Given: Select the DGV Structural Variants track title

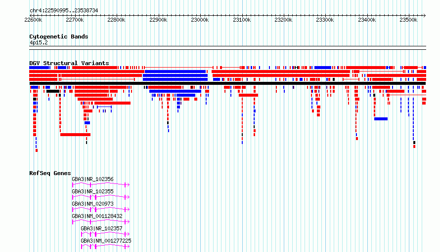Looking at the screenshot, I should coord(69,63).
